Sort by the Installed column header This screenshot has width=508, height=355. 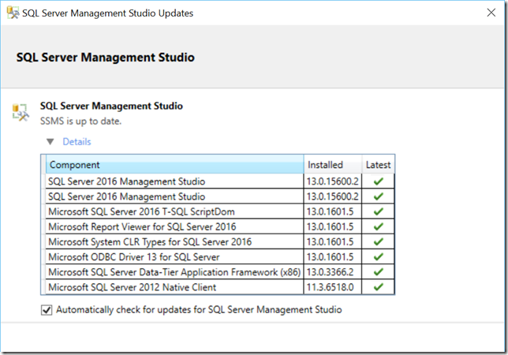(333, 165)
